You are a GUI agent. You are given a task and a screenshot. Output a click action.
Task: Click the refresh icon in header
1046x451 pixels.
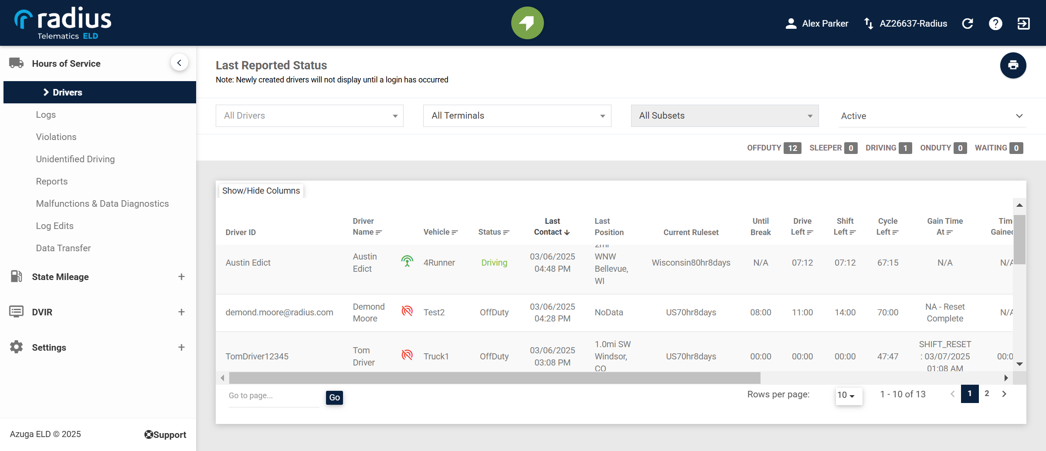point(968,24)
